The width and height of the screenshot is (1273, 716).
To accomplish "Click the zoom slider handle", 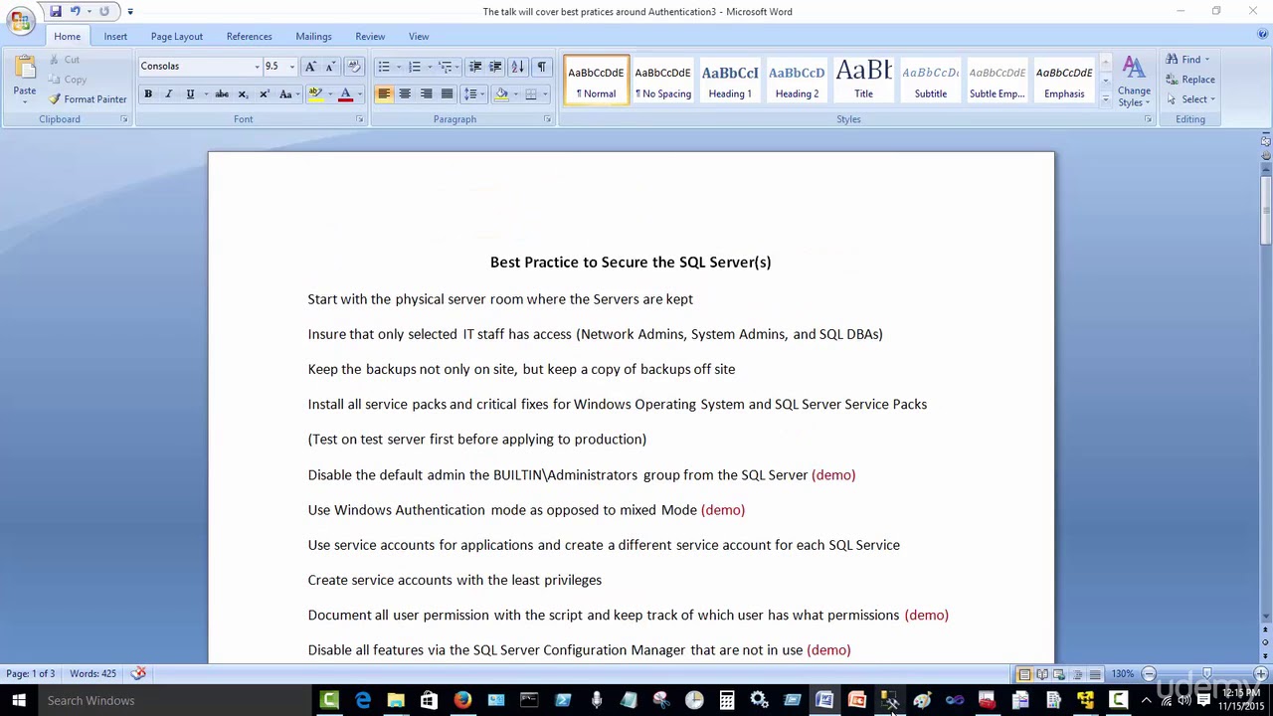I will (1206, 674).
